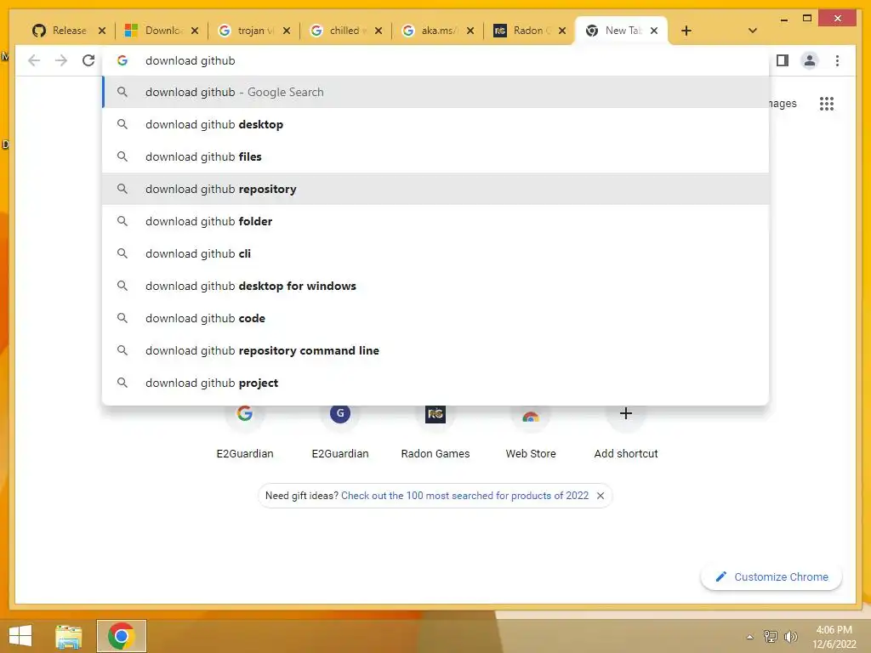Open the profile avatar icon
Viewport: 871px width, 653px height.
tap(810, 60)
